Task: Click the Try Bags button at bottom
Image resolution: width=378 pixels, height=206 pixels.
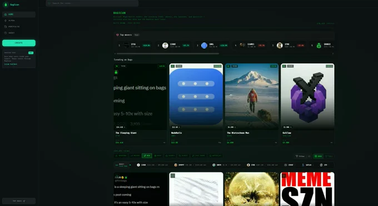Action: point(19,201)
